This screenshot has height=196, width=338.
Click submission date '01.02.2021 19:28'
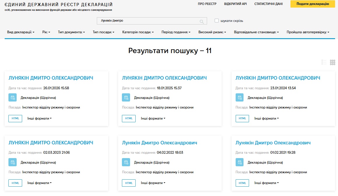click(x=283, y=153)
